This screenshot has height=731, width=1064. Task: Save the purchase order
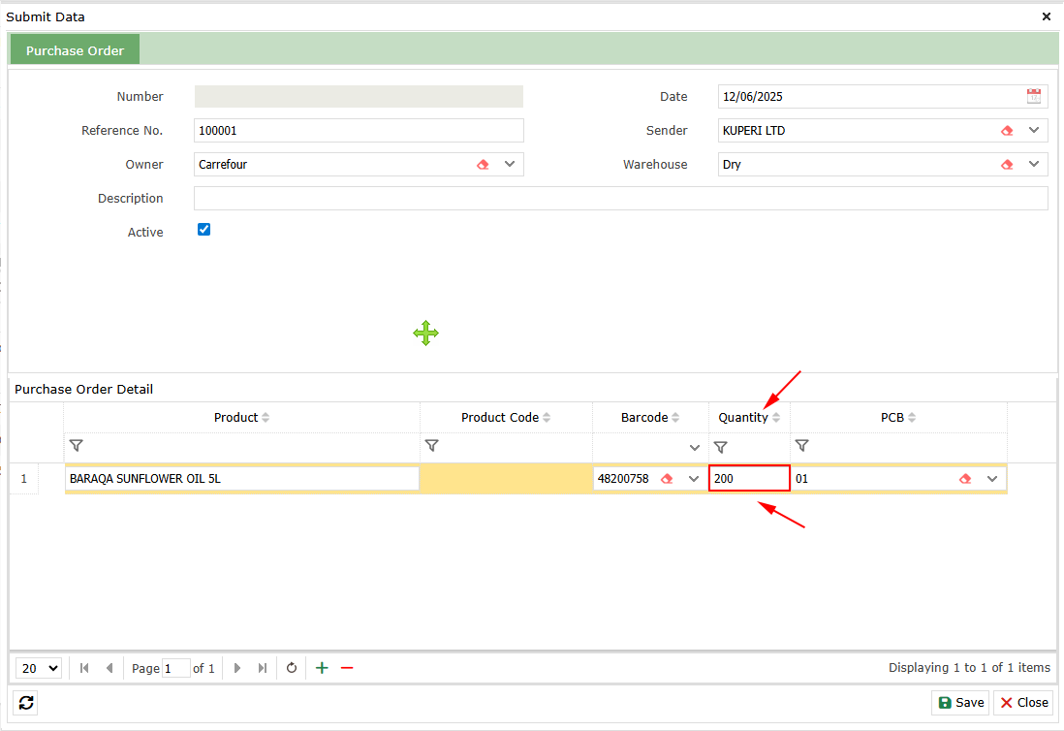960,703
